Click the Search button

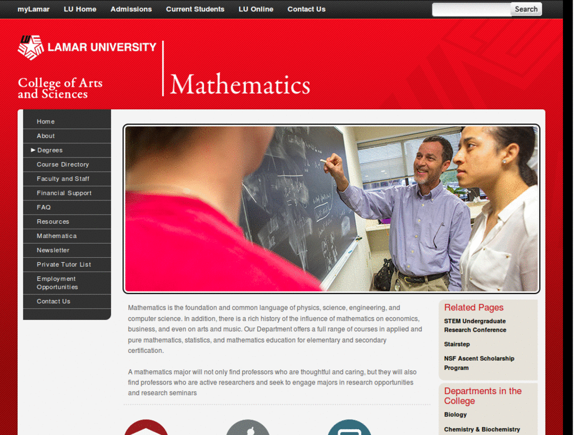(x=526, y=9)
